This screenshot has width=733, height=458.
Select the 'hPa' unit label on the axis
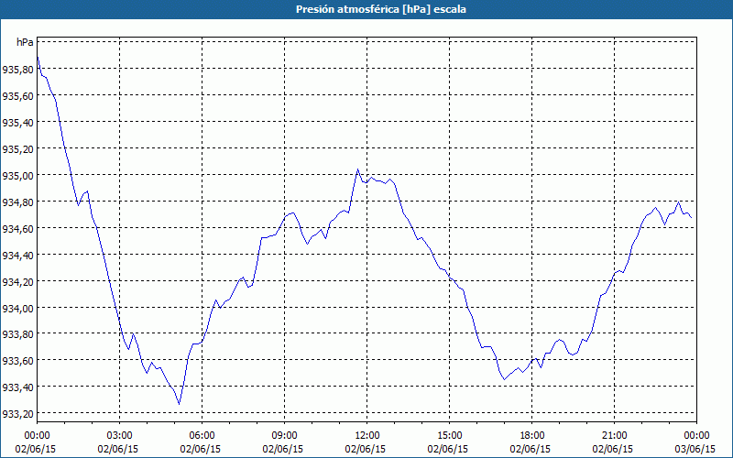25,42
